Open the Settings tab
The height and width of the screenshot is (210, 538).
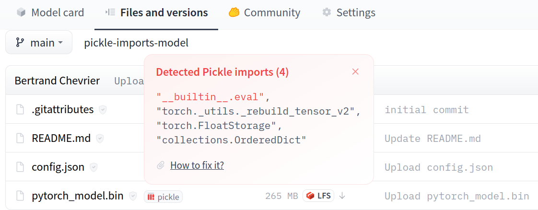pyautogui.click(x=349, y=12)
